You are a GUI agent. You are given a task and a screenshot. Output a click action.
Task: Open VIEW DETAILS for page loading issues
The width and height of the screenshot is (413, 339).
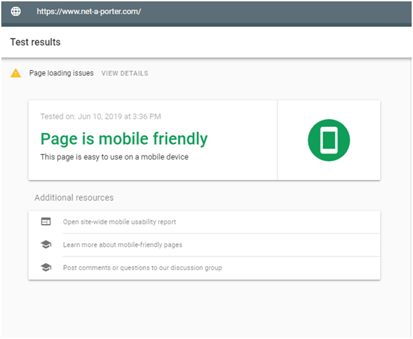[x=125, y=73]
